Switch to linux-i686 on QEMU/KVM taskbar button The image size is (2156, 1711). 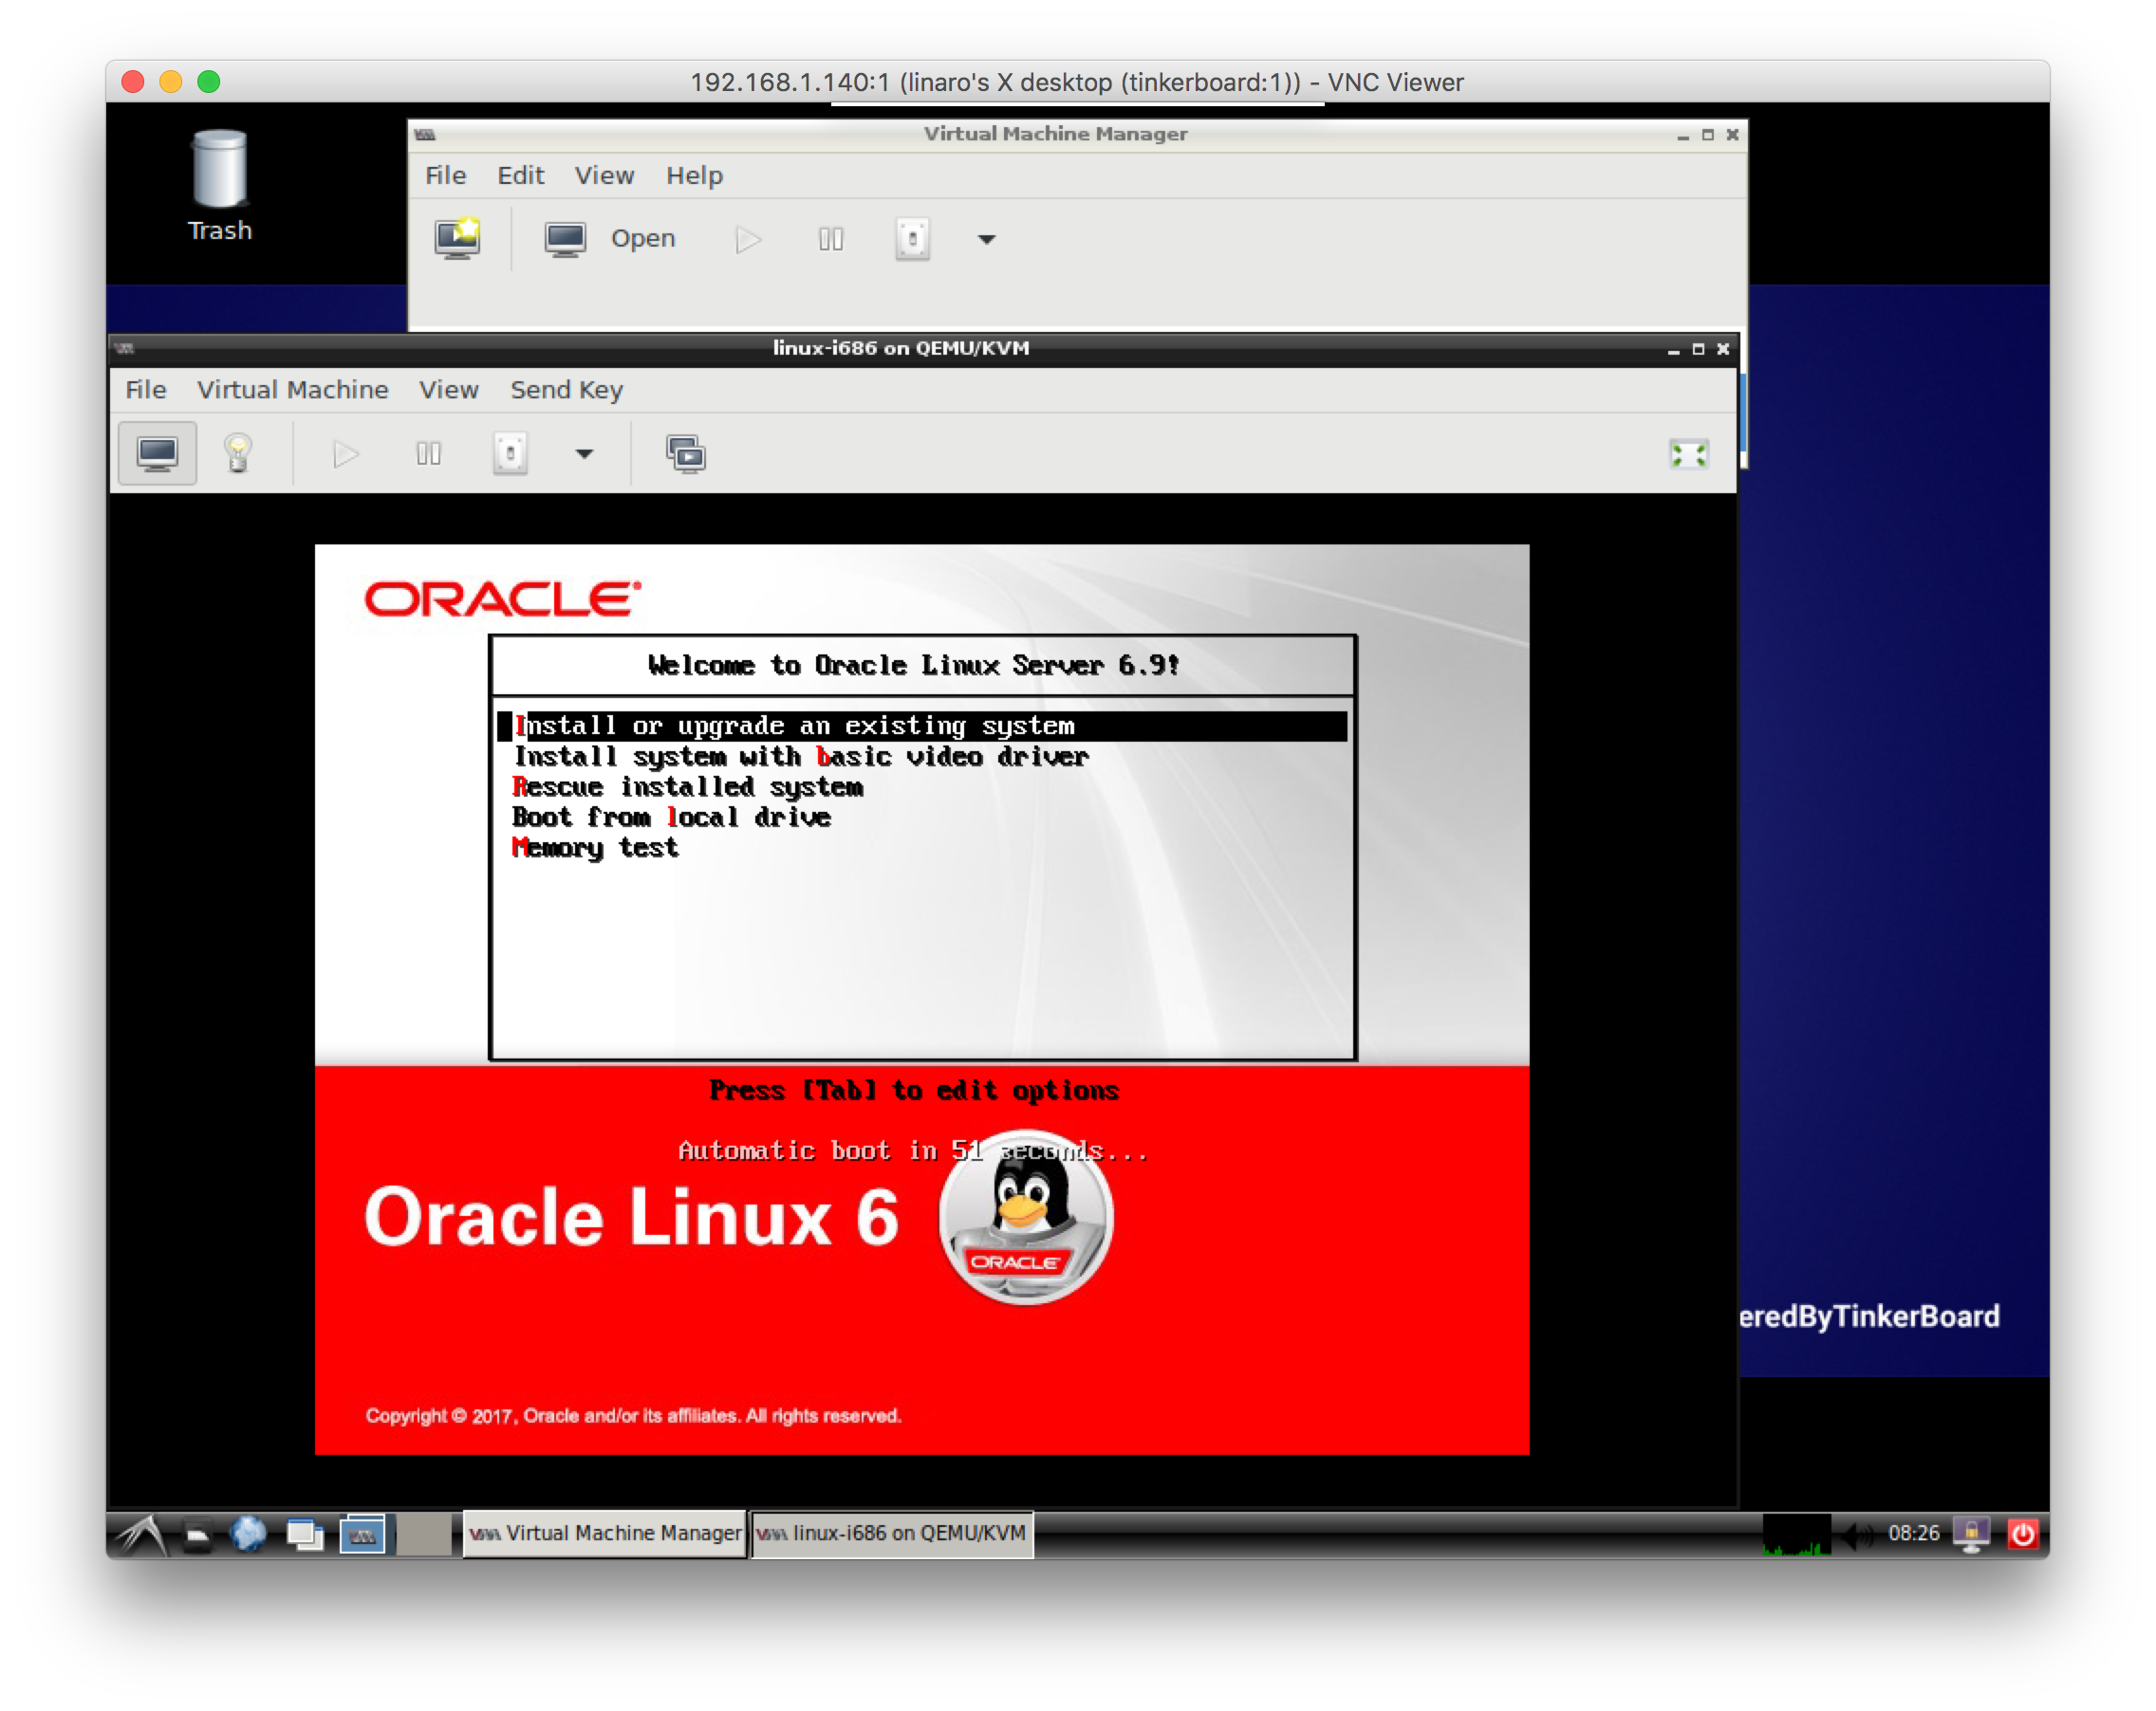(x=892, y=1534)
